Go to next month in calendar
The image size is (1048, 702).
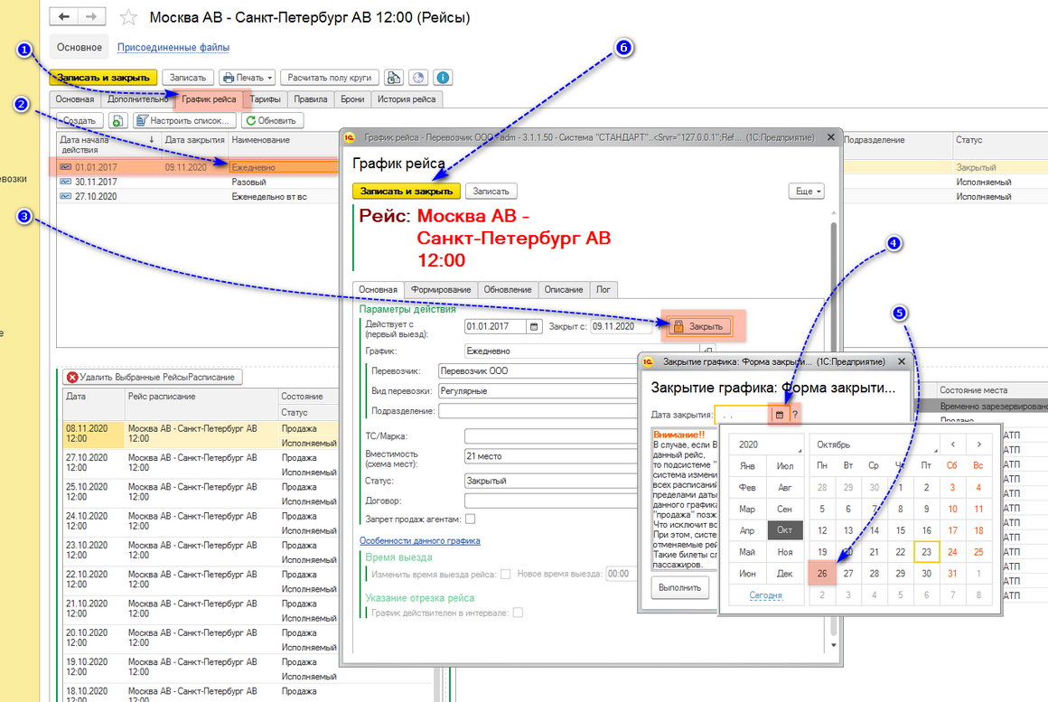point(978,445)
